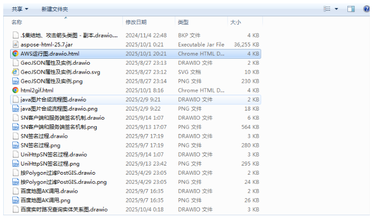This screenshot has width=372, height=219.
Task: Click the date 2025/10/4 0:18
Action: 144,209
